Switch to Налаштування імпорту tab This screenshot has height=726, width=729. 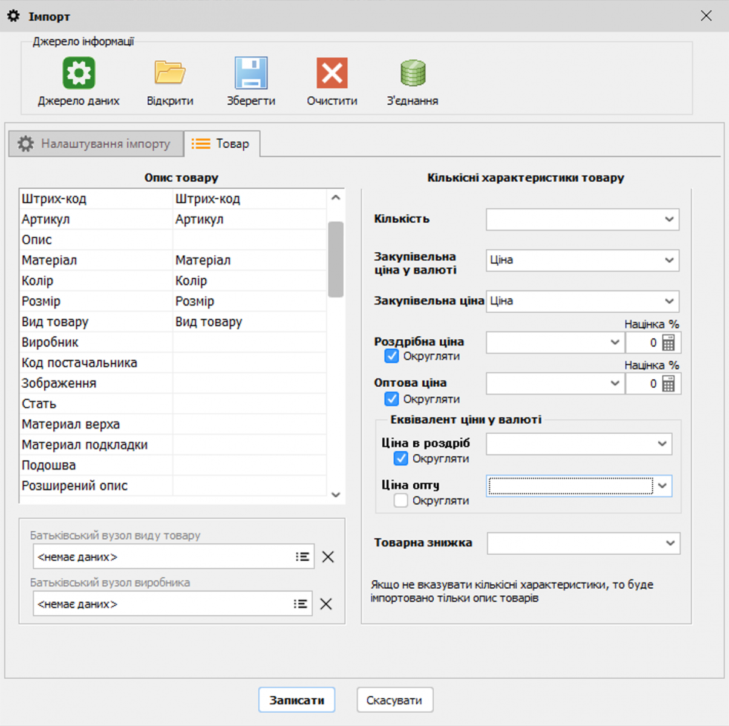click(x=96, y=144)
